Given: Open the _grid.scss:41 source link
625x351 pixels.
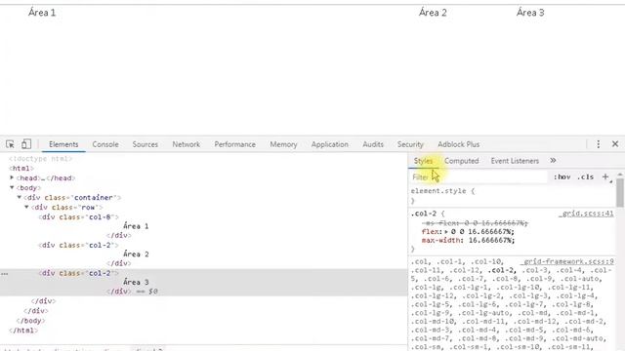Looking at the screenshot, I should pyautogui.click(x=586, y=214).
